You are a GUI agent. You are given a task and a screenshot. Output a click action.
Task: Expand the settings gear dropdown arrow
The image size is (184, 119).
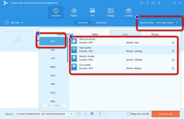pyautogui.click(x=104, y=114)
